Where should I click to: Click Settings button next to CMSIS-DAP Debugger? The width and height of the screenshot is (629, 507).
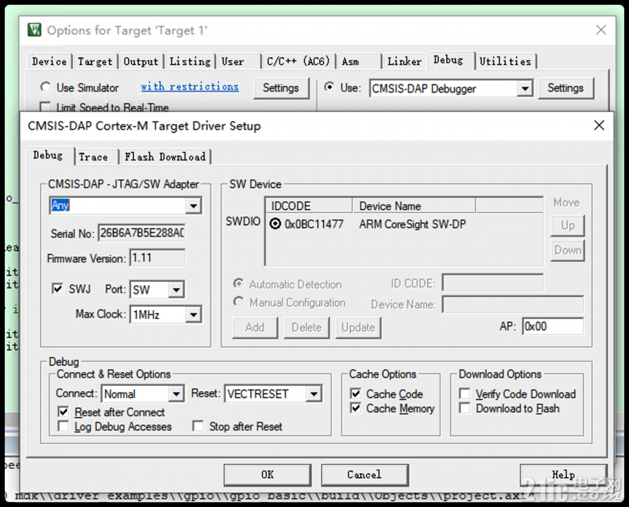click(x=565, y=88)
